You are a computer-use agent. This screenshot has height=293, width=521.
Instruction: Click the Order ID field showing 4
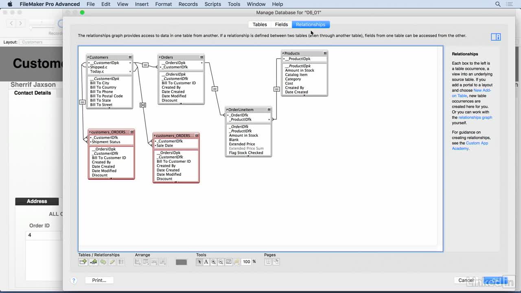pos(44,235)
